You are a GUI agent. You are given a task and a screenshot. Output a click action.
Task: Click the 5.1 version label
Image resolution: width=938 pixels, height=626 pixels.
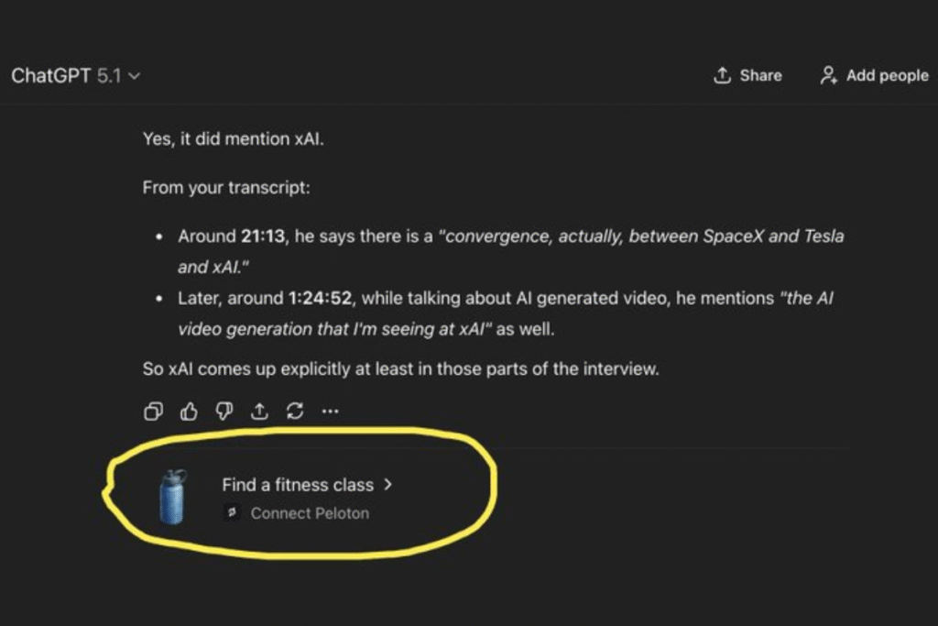pos(107,77)
